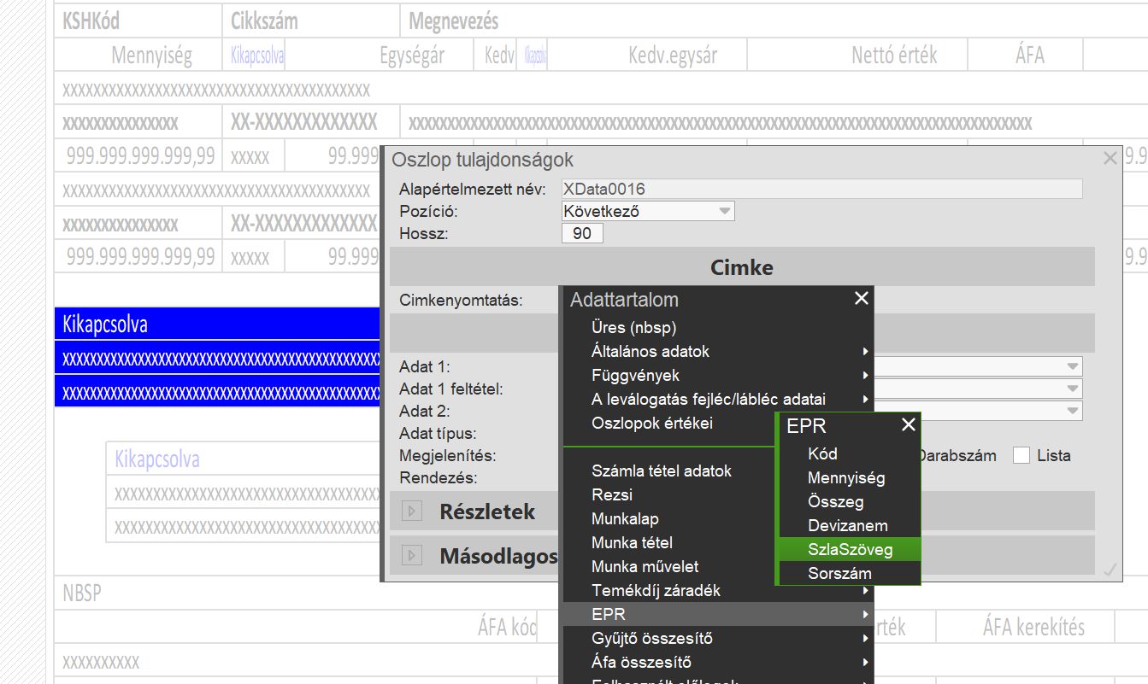Select the Egységár header cell in the report

[379, 56]
